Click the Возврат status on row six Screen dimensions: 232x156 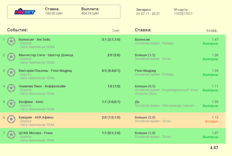click(x=212, y=121)
